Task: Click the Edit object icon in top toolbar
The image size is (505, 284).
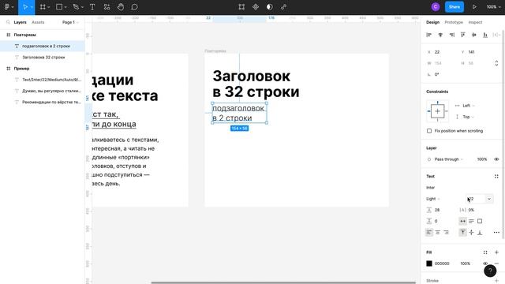Action: [241, 7]
